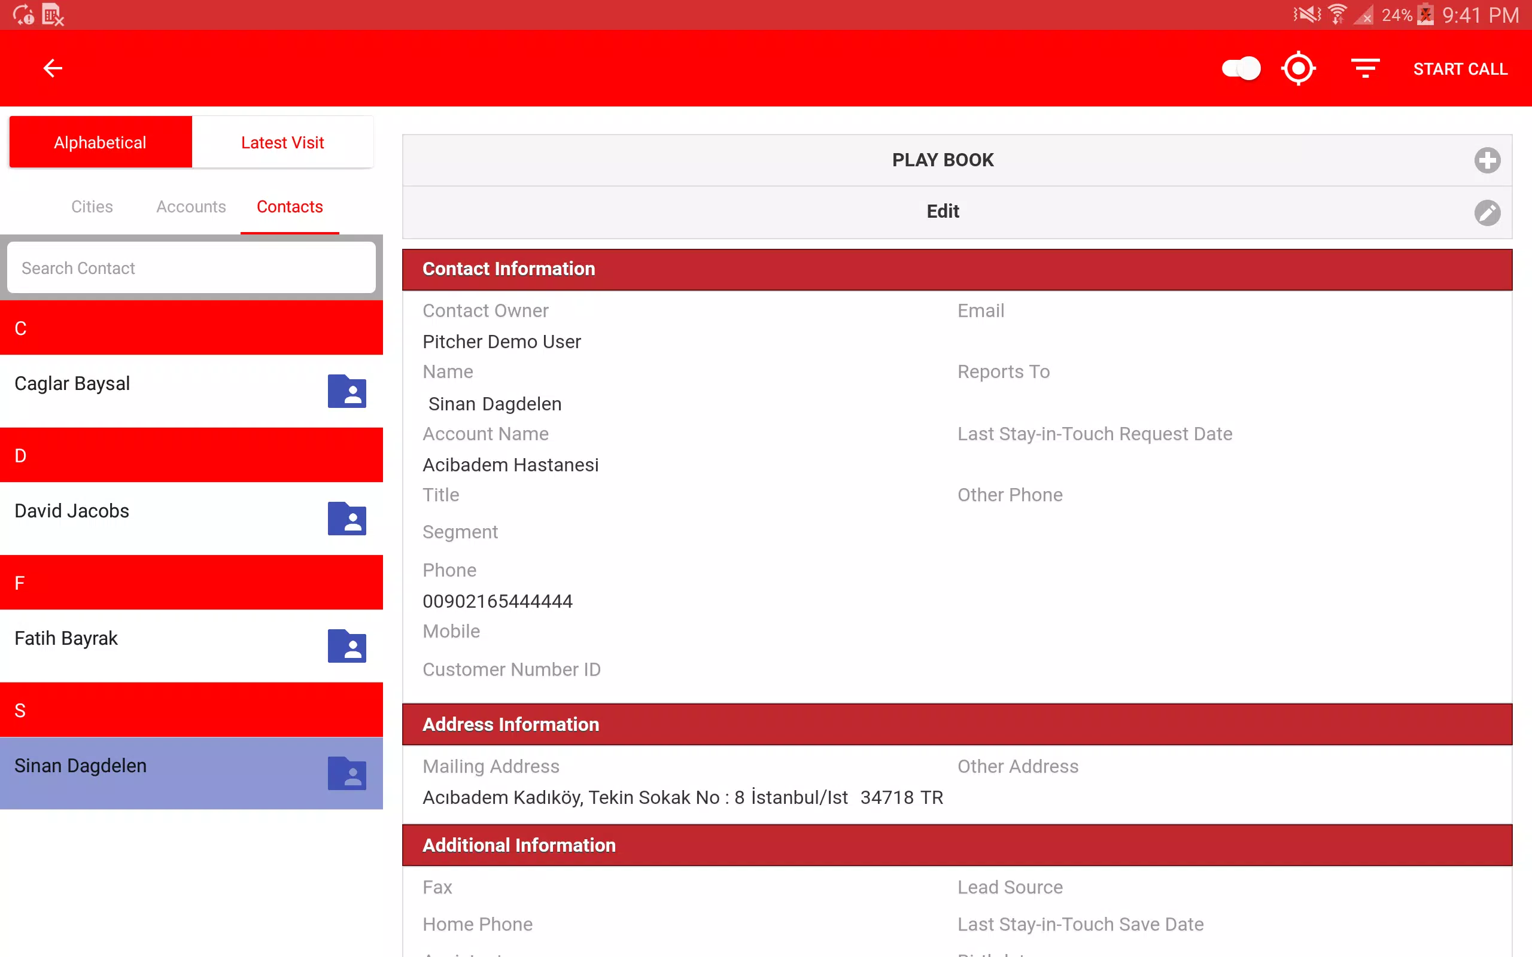Tap the location target icon
The image size is (1532, 957).
pyautogui.click(x=1299, y=68)
